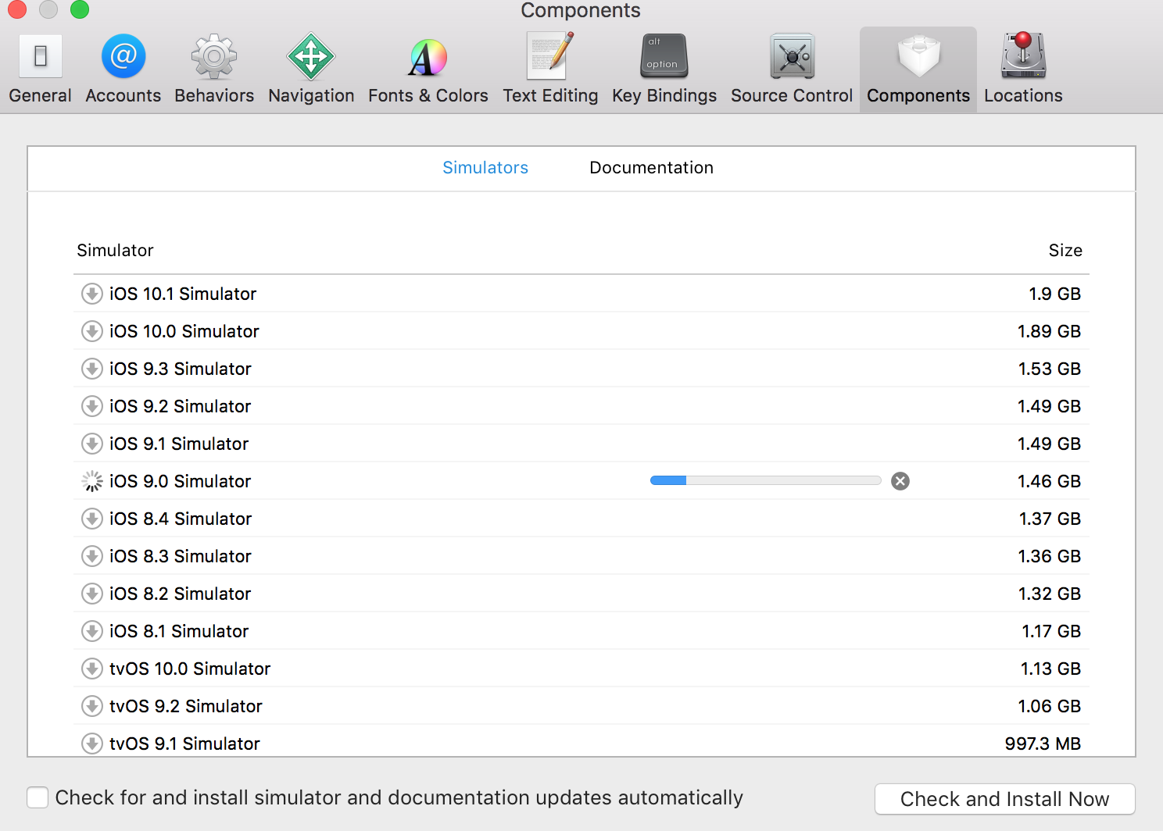Download the iOS 9.2 Simulator
This screenshot has width=1163, height=831.
(x=92, y=406)
